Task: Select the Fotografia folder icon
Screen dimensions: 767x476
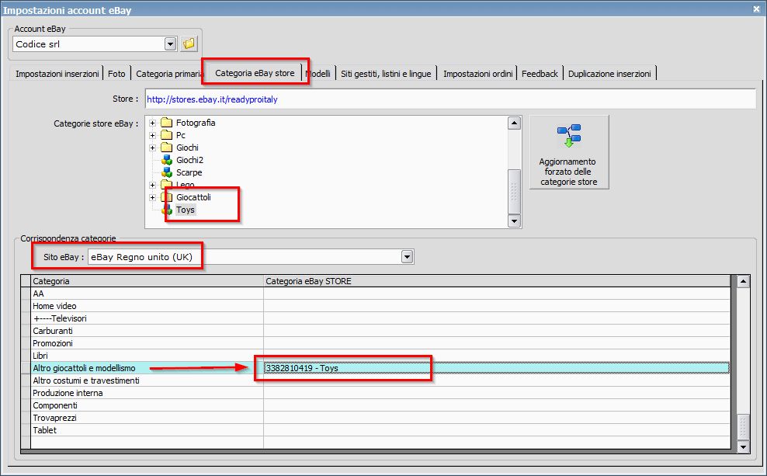Action: pyautogui.click(x=167, y=123)
